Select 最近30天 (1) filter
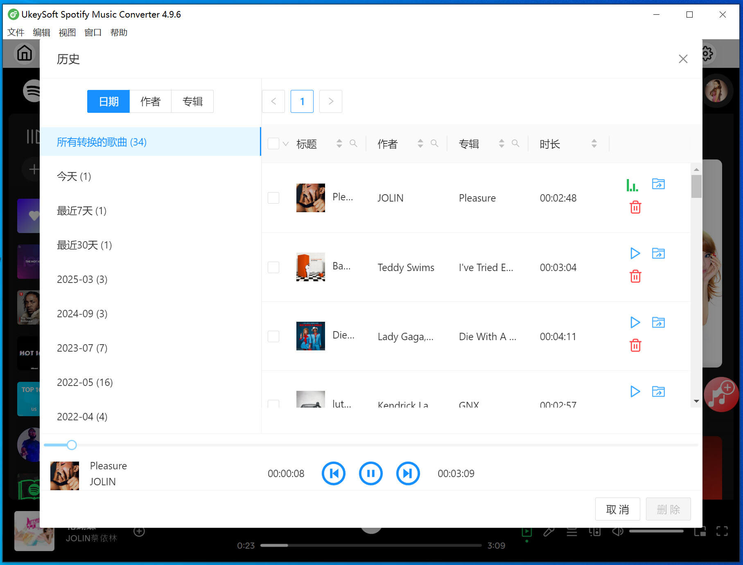Image resolution: width=743 pixels, height=565 pixels. 150,245
